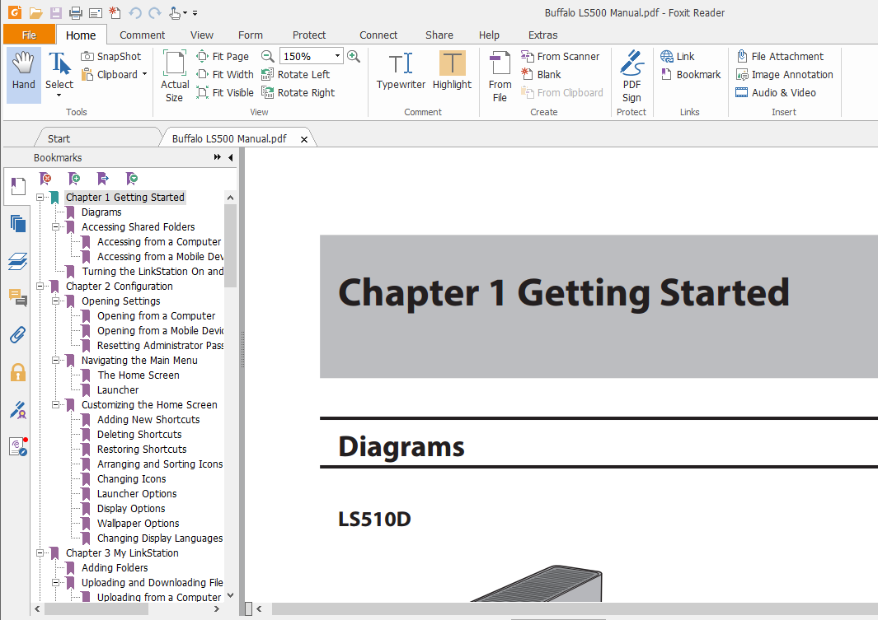Open the zoom percentage dropdown

coord(338,57)
